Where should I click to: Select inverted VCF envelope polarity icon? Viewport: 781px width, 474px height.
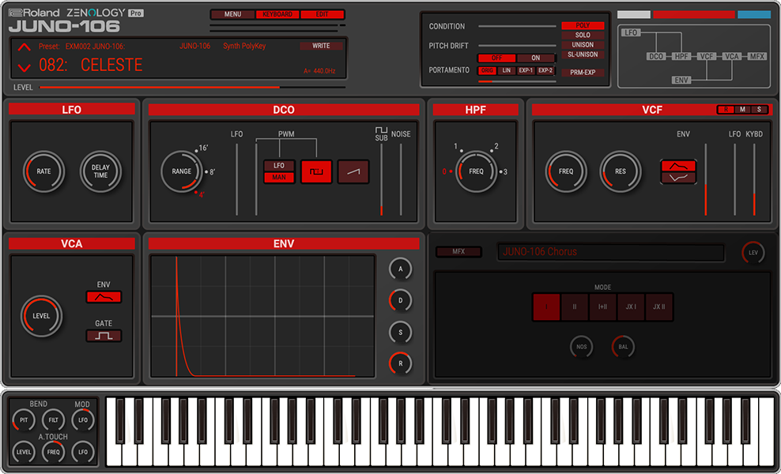point(678,178)
